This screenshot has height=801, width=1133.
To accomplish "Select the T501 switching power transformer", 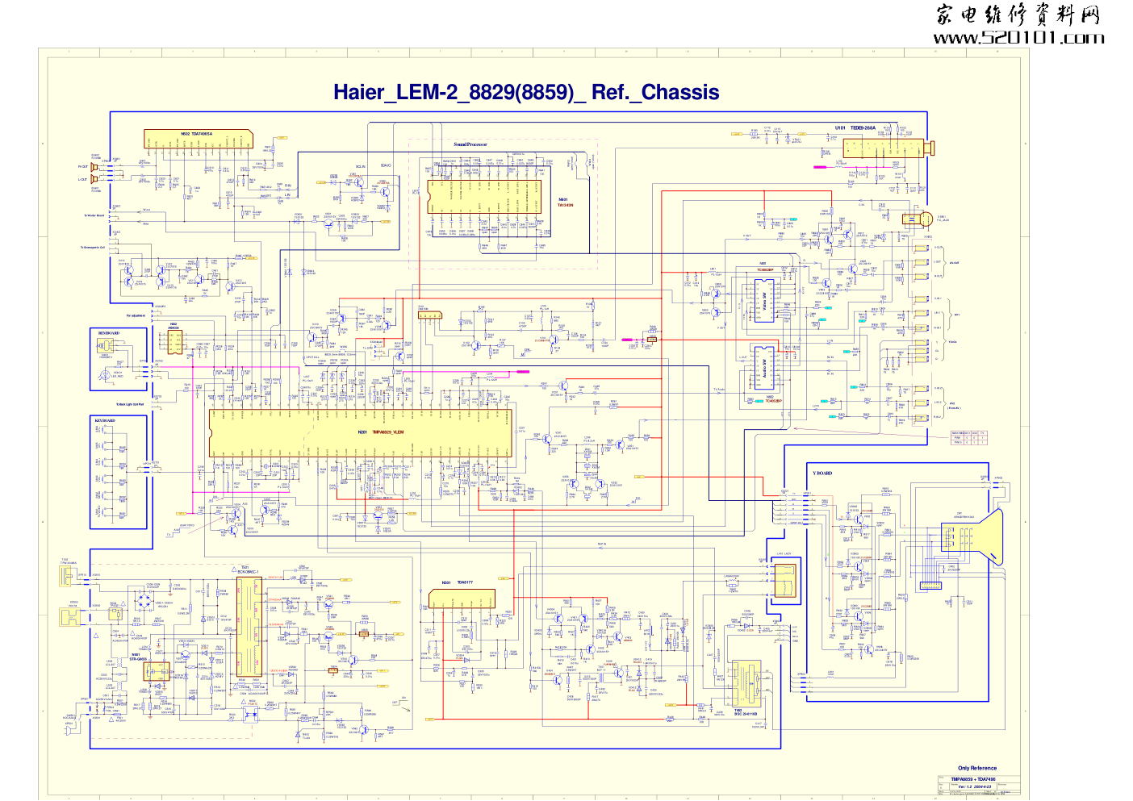I will [249, 627].
